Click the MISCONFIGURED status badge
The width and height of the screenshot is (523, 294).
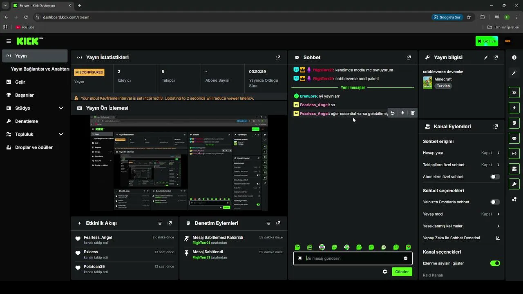(89, 72)
